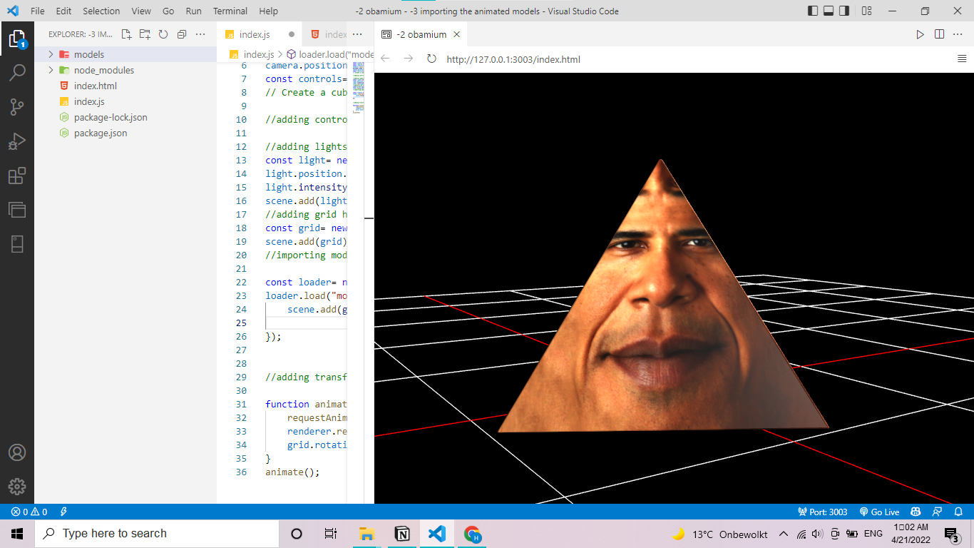Open the preview browser hamburger menu
Image resolution: width=974 pixels, height=548 pixels.
(x=962, y=59)
